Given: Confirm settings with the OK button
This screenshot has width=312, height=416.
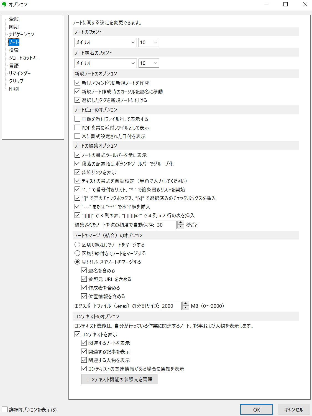Looking at the screenshot, I should (x=257, y=410).
